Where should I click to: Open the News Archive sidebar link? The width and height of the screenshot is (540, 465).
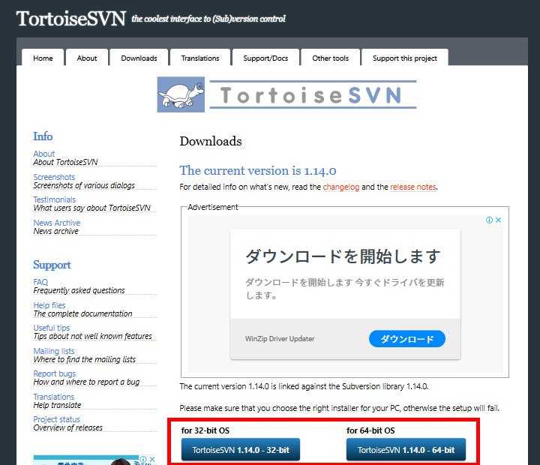[x=57, y=223]
